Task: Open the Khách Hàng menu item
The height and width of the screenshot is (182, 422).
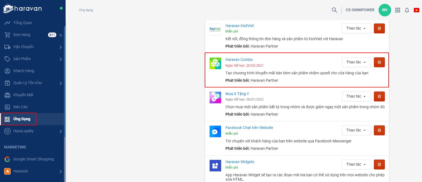Action: (32, 71)
